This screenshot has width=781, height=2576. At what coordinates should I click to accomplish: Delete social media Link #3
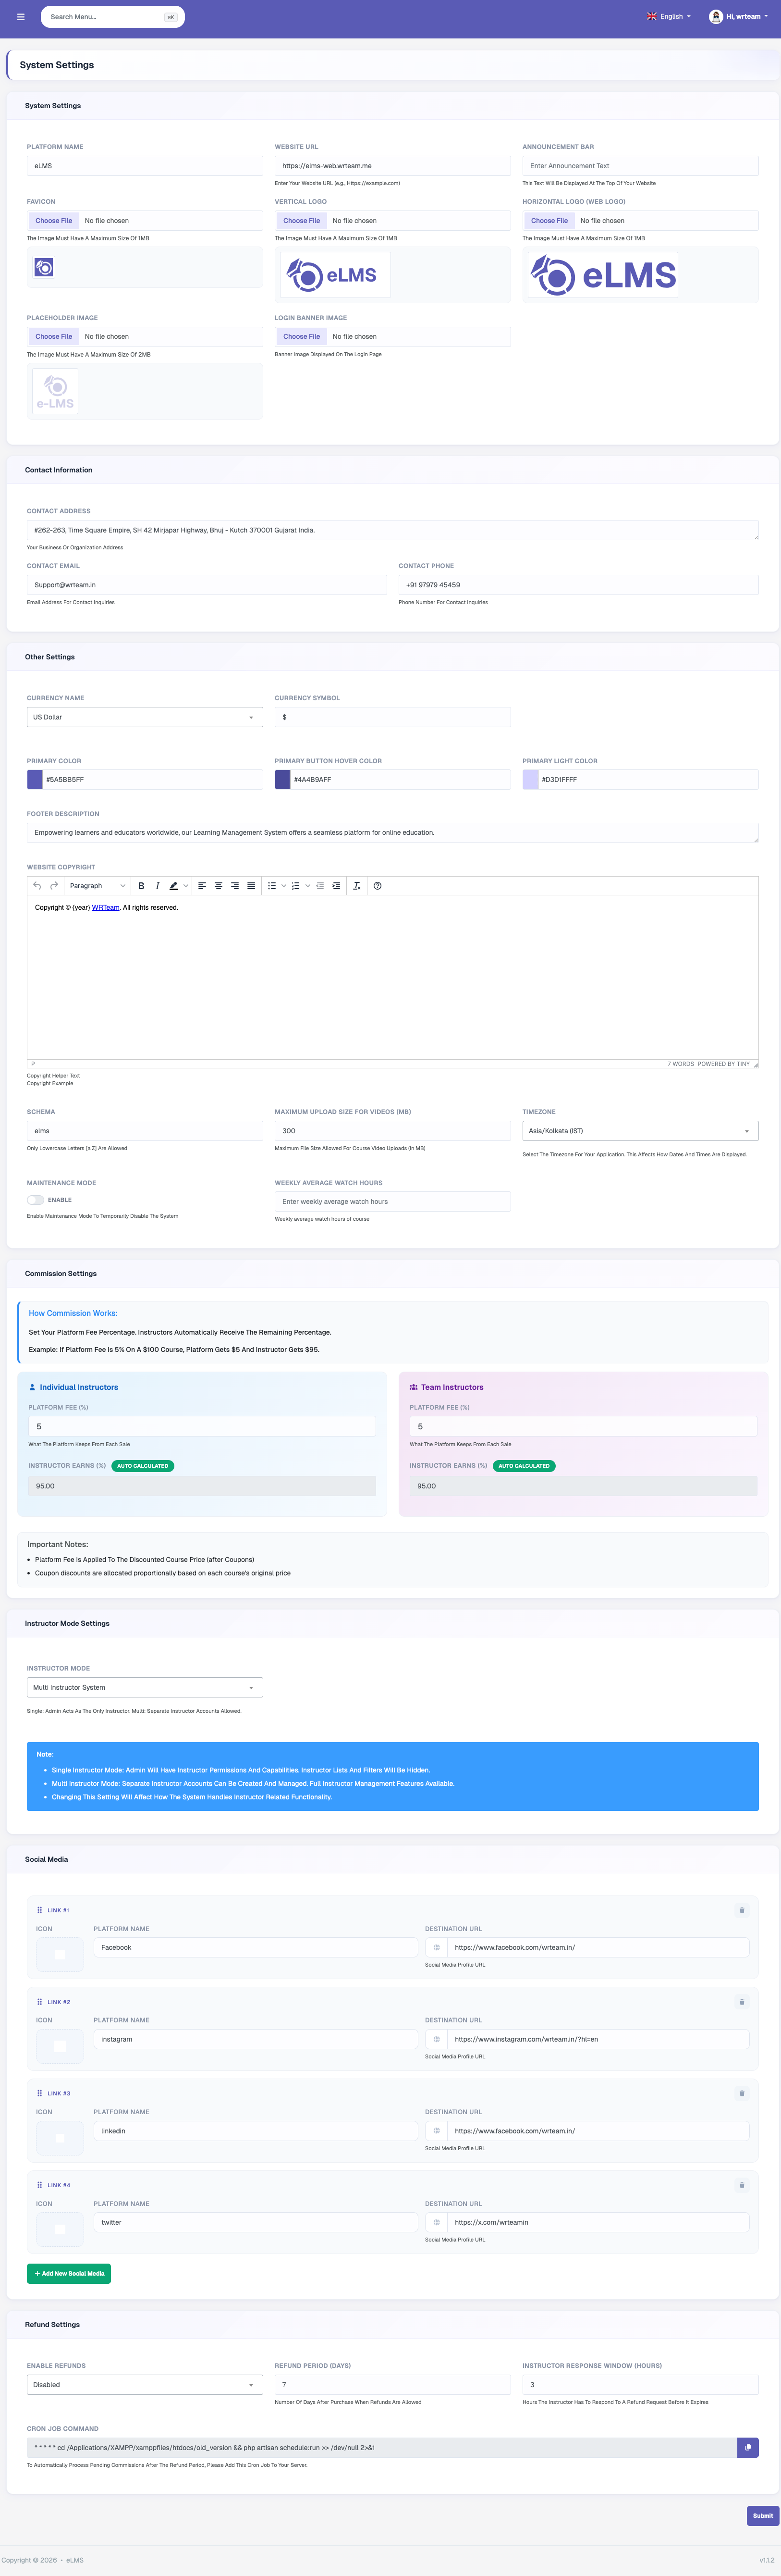click(742, 2093)
